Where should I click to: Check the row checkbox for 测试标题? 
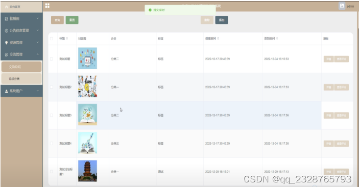point(52,59)
